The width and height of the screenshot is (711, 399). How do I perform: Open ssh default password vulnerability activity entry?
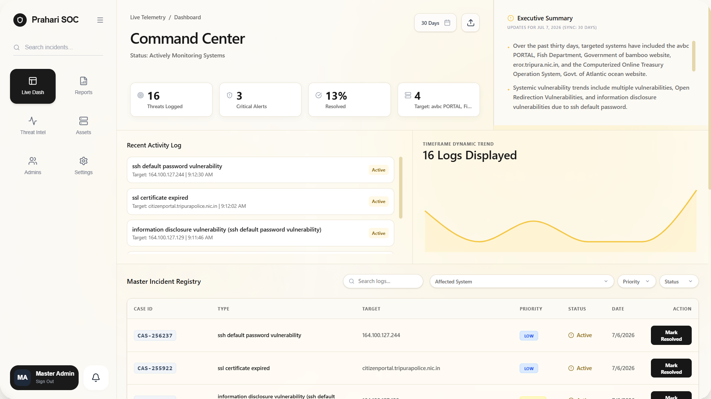[260, 170]
